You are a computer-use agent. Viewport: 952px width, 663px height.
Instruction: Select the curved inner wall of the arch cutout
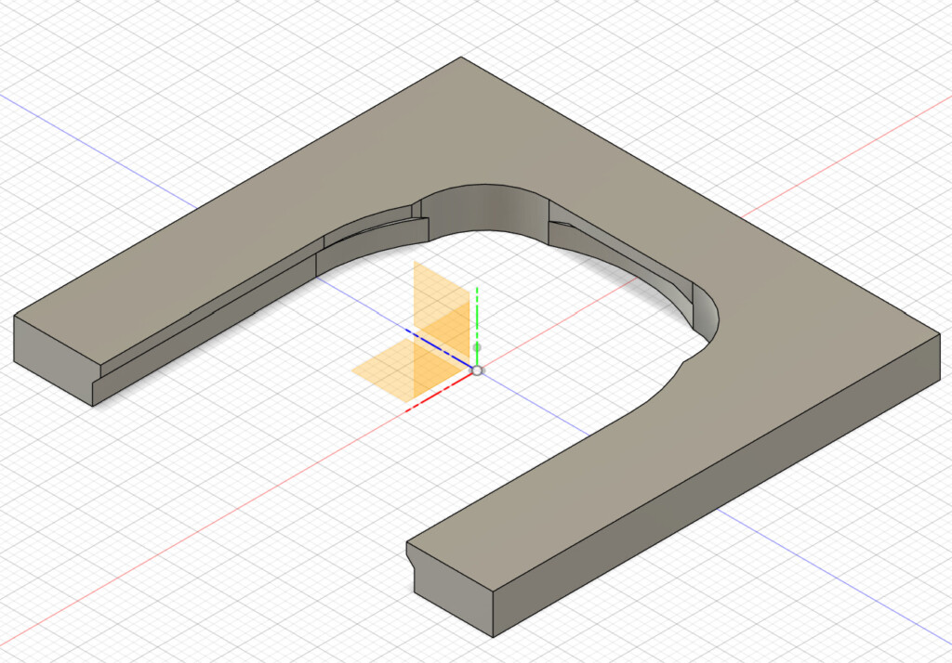click(485, 209)
